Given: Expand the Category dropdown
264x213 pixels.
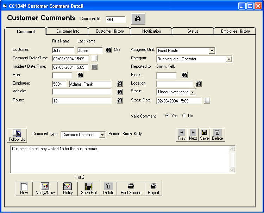Looking at the screenshot, I should pos(229,59).
